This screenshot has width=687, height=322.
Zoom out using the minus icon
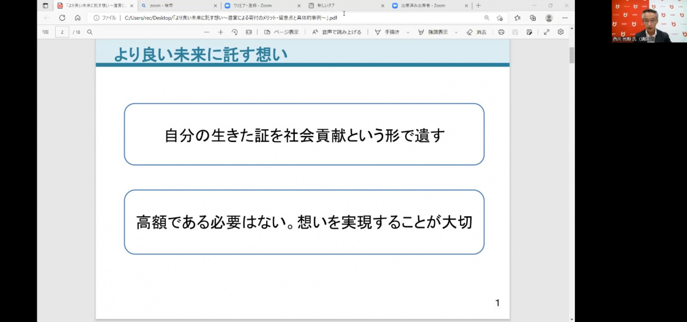coord(207,32)
